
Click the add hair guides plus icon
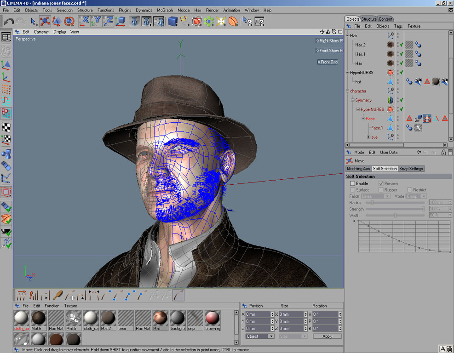point(70,295)
